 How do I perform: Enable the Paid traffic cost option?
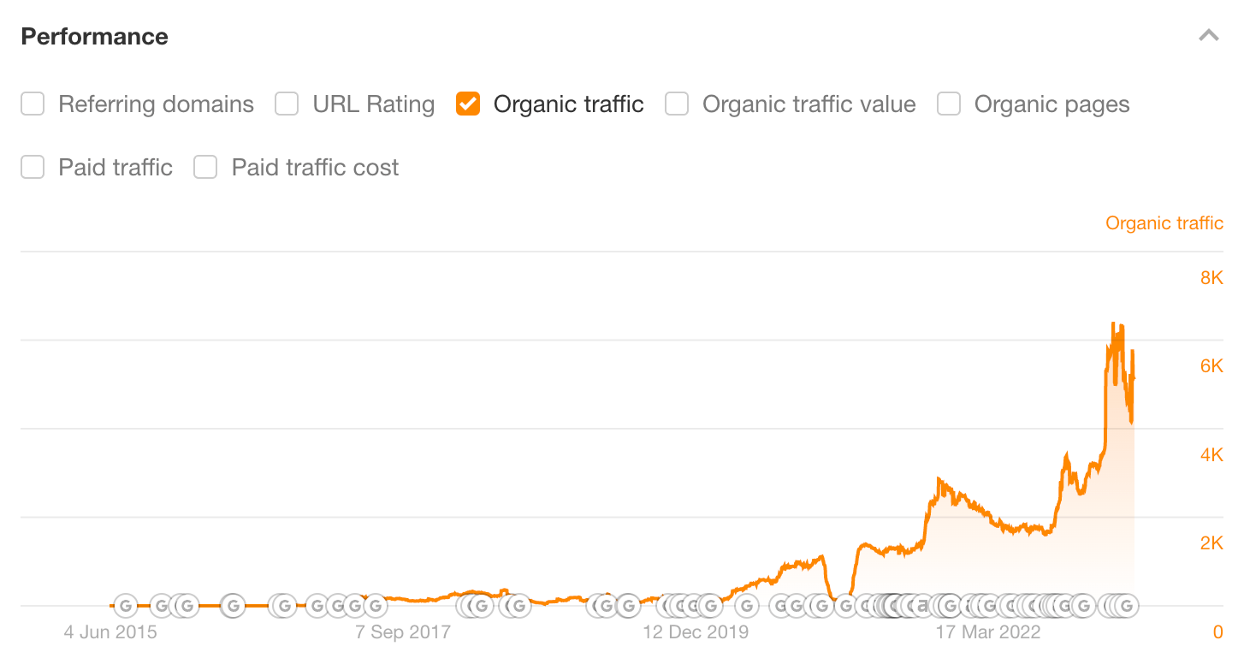(x=204, y=167)
